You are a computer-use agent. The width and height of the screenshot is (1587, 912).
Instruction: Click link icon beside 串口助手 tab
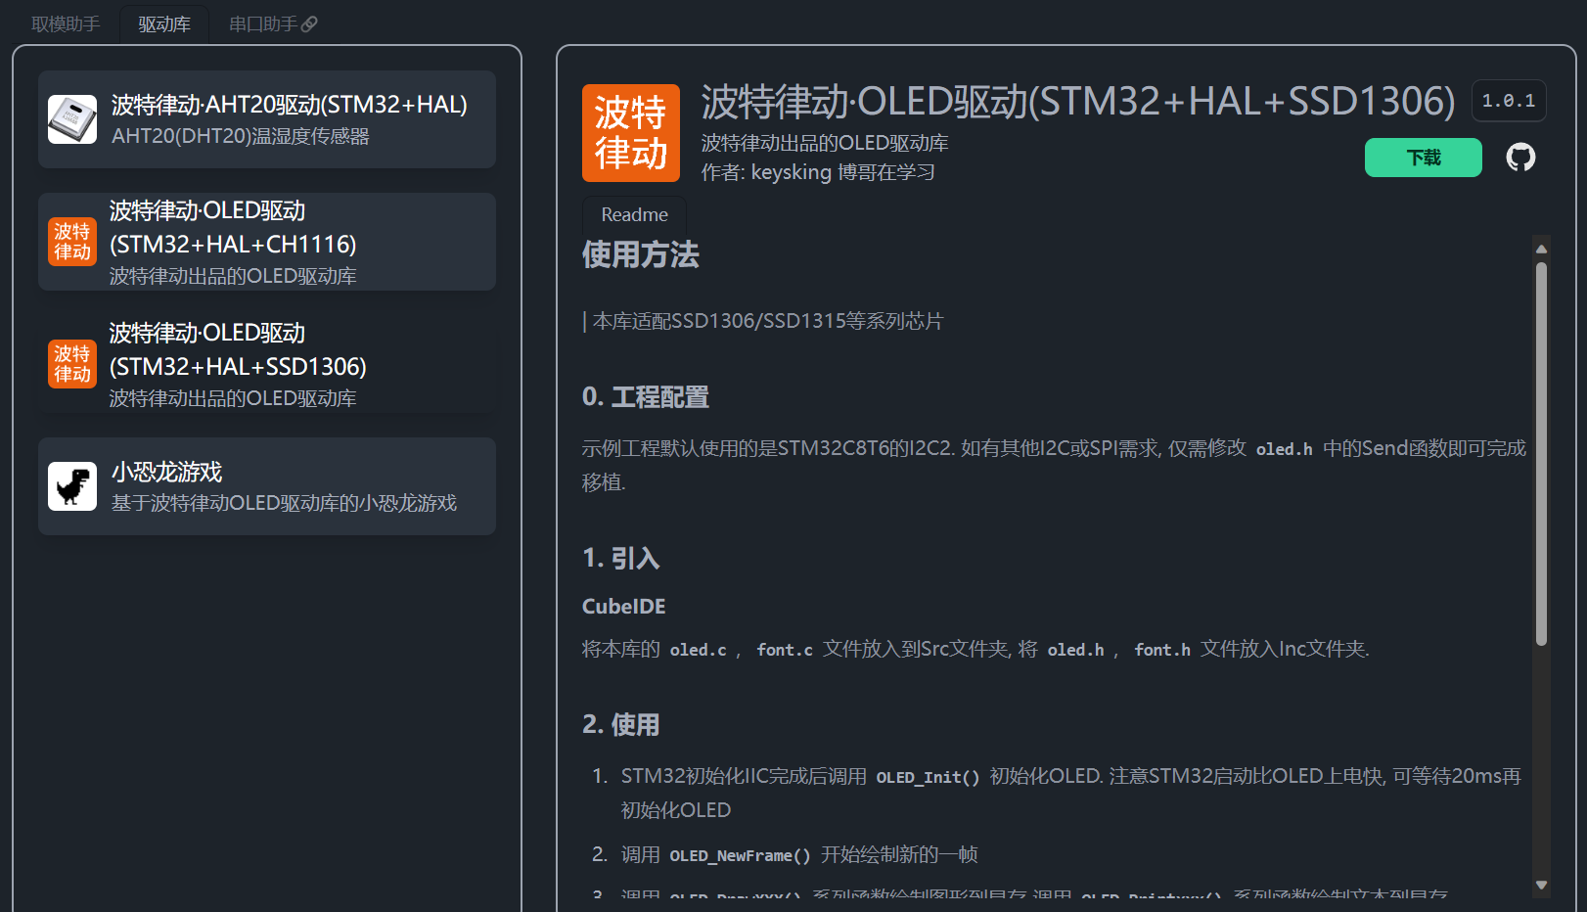coord(309,24)
